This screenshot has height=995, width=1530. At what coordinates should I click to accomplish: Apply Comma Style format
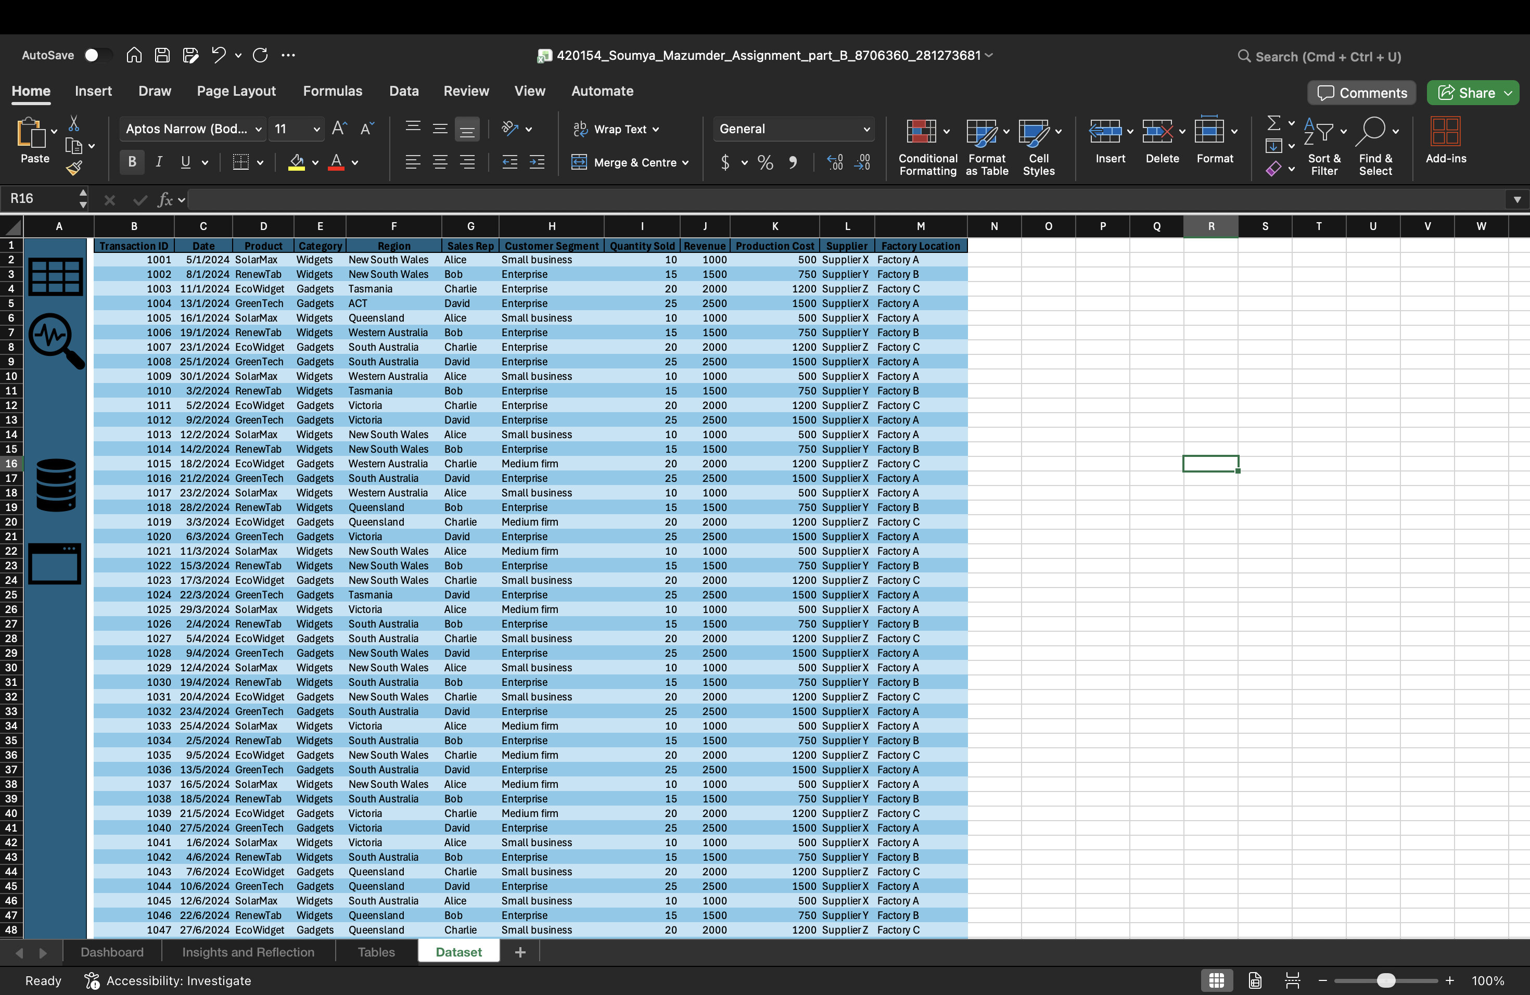point(793,162)
